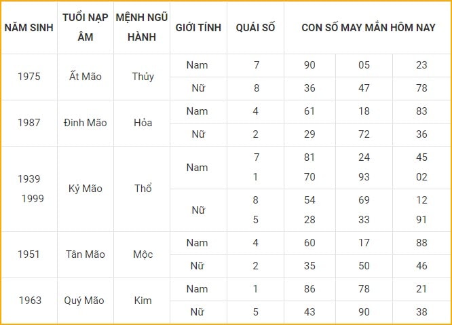Click the Quý Mão cell
Viewport: 452px width, 325px height.
tap(84, 301)
